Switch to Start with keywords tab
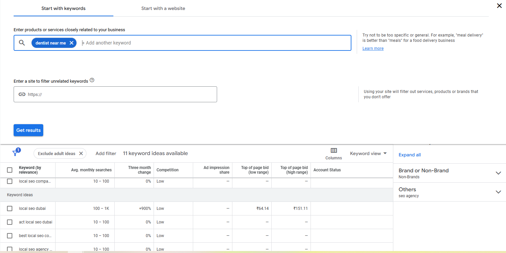 pos(63,8)
